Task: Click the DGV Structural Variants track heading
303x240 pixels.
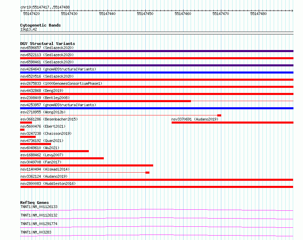Action: [x=48, y=44]
